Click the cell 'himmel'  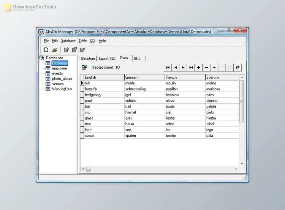pos(145,112)
